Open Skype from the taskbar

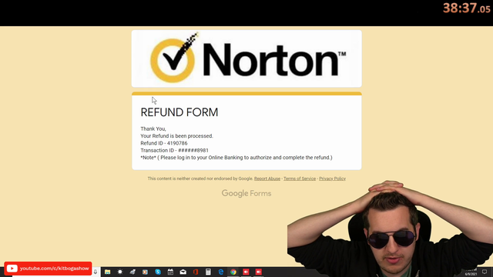[158, 272]
